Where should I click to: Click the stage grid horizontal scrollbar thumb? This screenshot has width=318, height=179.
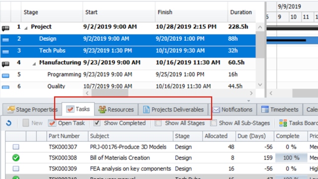(x=110, y=93)
